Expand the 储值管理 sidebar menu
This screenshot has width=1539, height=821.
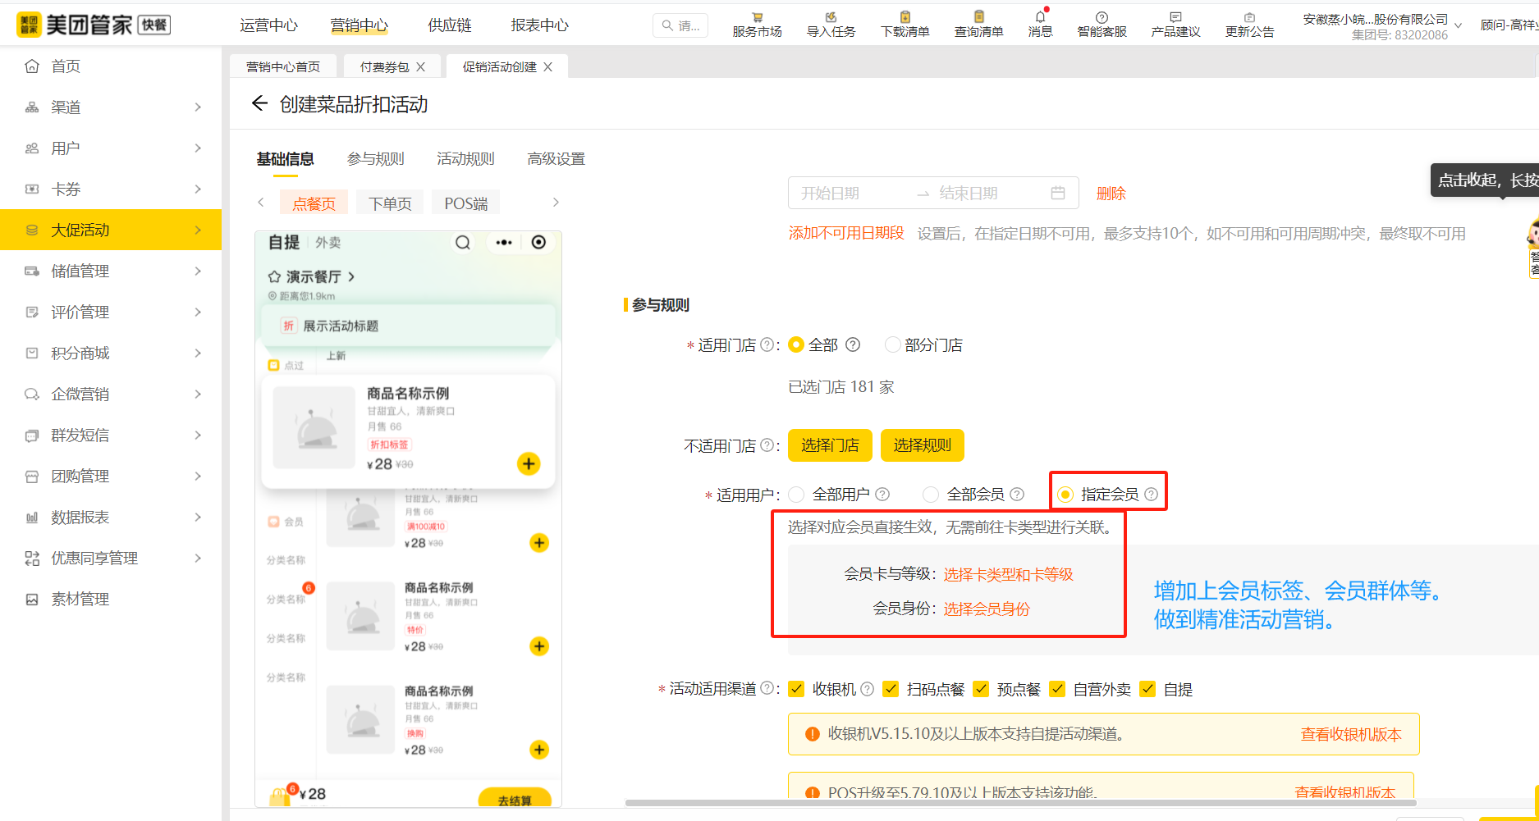pyautogui.click(x=111, y=271)
